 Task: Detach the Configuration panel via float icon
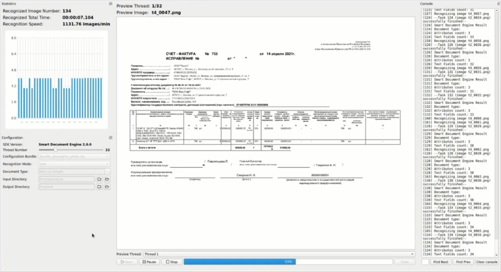tap(110, 138)
